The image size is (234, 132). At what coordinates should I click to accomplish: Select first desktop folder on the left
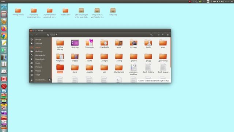(18, 12)
